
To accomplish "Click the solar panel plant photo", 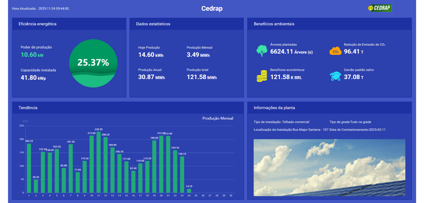I will (x=329, y=167).
